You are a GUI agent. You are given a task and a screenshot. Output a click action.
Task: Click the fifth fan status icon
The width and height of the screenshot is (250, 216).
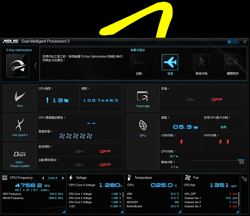[x=90, y=136]
